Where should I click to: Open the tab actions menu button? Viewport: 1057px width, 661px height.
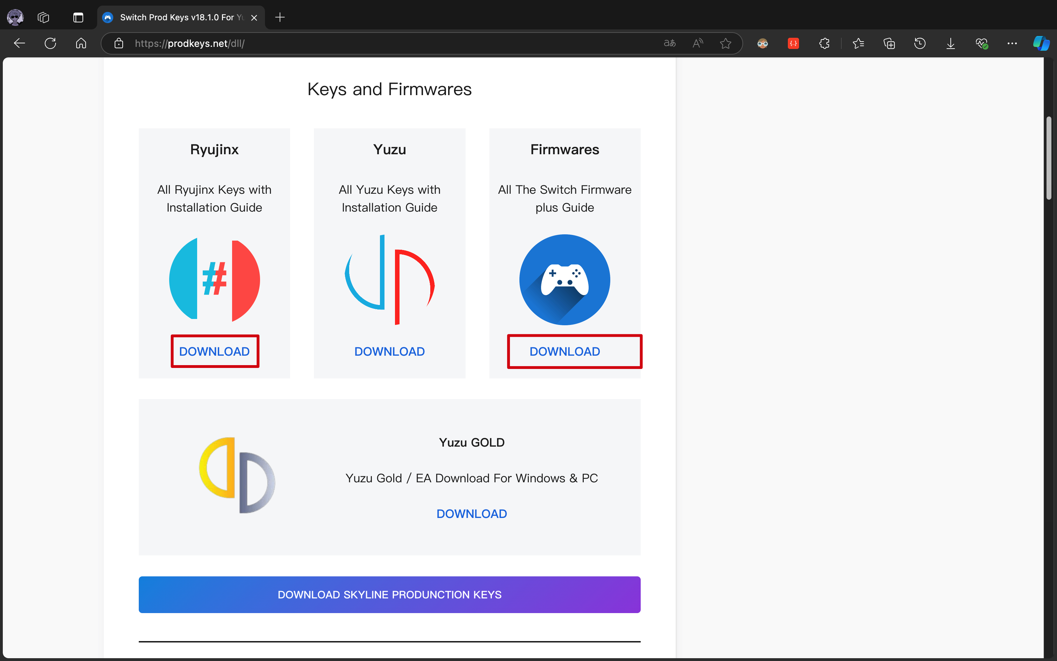coord(78,17)
